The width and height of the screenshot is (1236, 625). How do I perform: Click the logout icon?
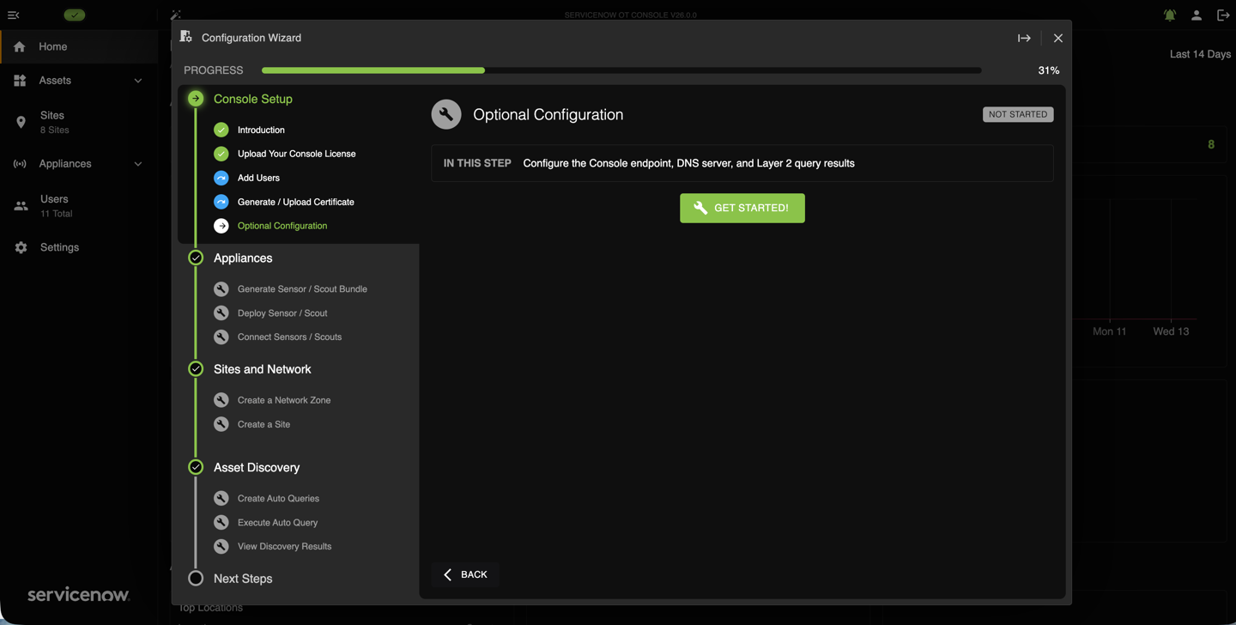click(x=1223, y=15)
